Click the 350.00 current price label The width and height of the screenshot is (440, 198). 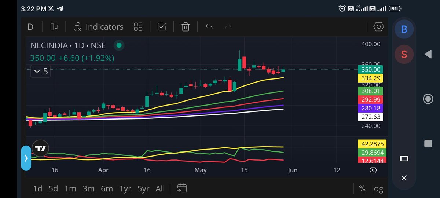coord(370,69)
